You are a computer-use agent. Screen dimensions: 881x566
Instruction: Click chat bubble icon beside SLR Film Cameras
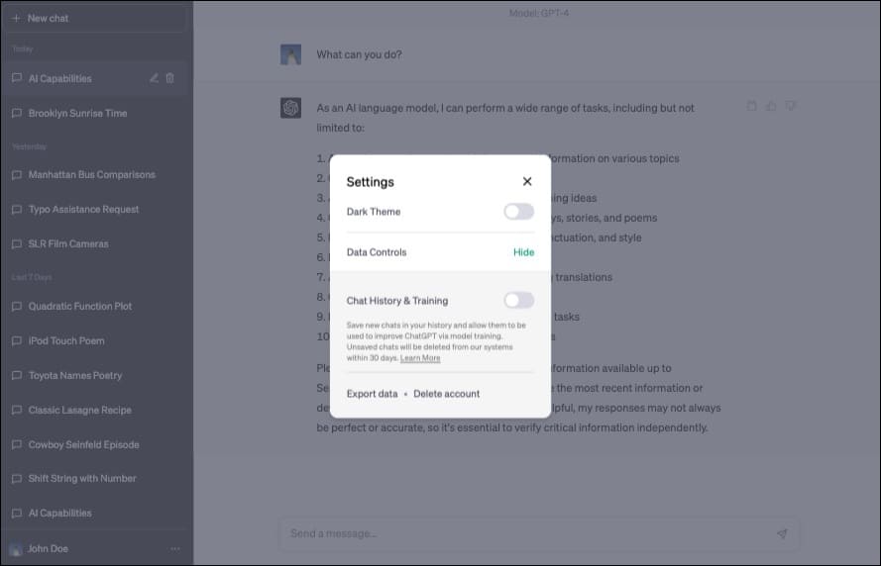click(17, 244)
